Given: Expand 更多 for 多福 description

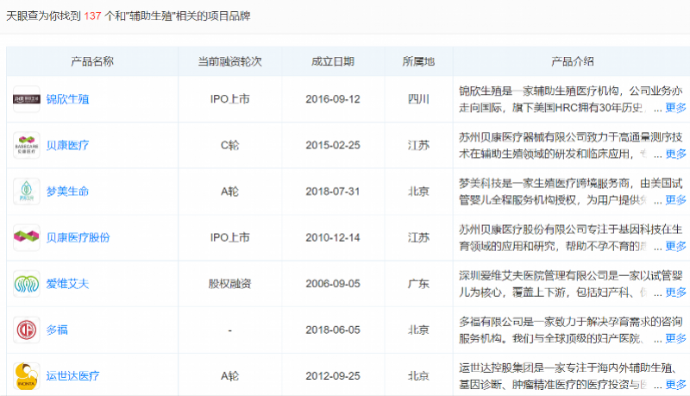Looking at the screenshot, I should pyautogui.click(x=675, y=338).
